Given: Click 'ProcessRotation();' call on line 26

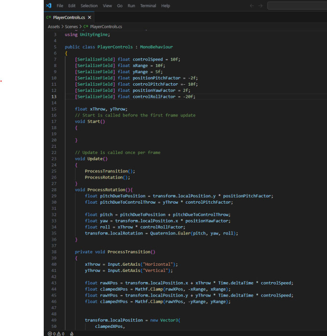Looking at the screenshot, I should [107, 178].
